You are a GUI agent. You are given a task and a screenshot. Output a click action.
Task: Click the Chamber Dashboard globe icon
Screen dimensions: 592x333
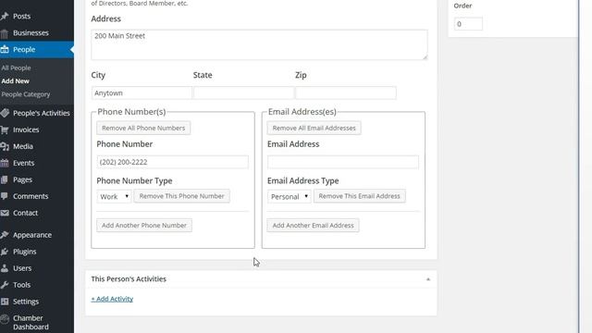pyautogui.click(x=4, y=319)
